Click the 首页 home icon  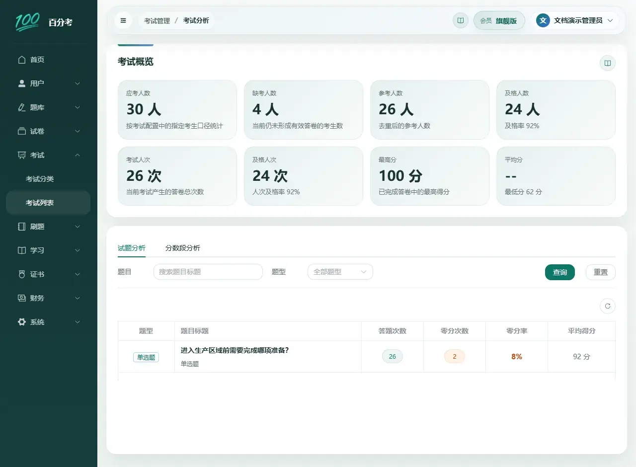21,60
